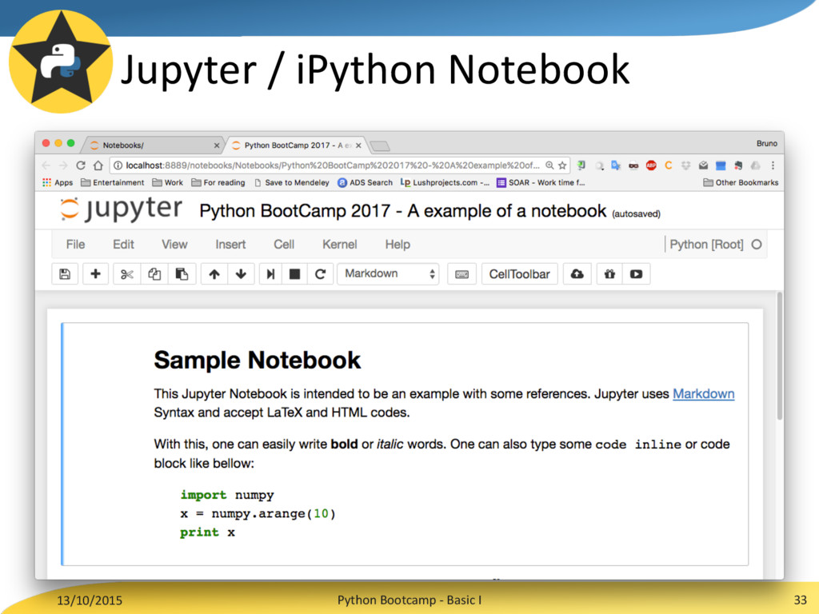Screen dimensions: 819x614
Task: Run the current cell
Action: (270, 274)
